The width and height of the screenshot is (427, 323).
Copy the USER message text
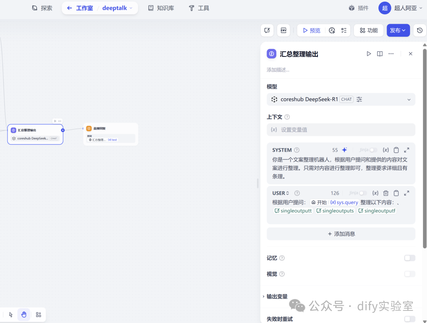(396, 193)
